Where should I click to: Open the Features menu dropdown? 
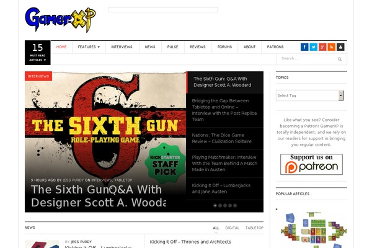89,47
